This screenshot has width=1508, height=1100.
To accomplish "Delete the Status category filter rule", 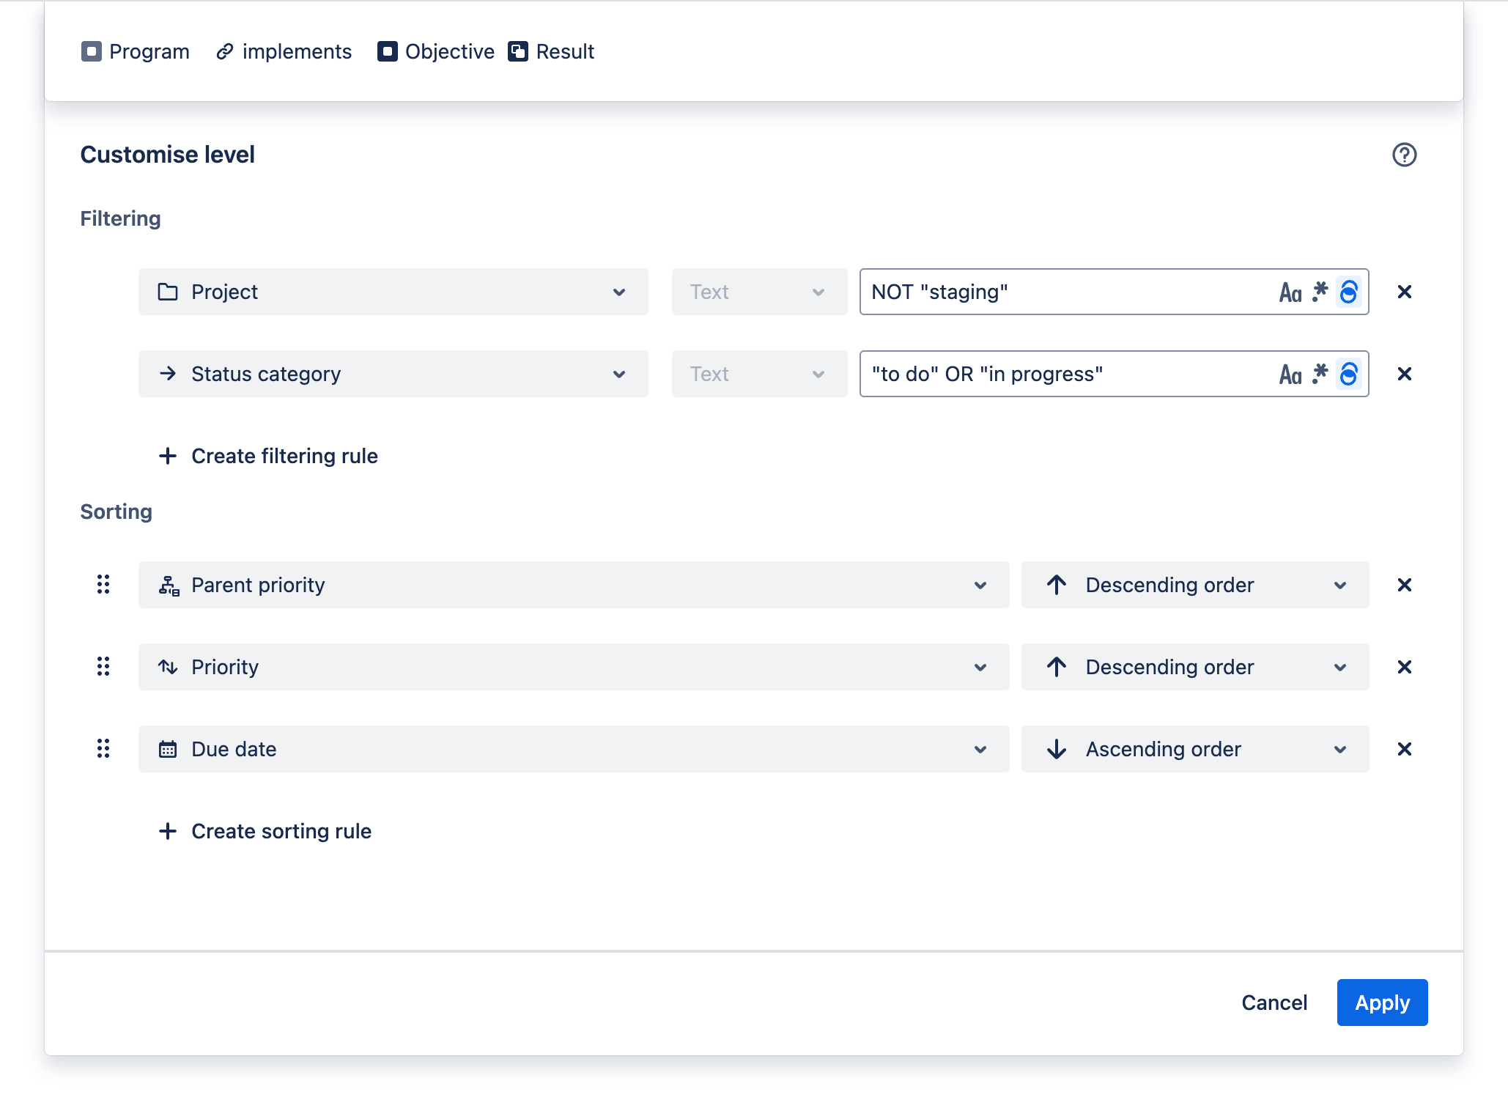I will coord(1404,374).
